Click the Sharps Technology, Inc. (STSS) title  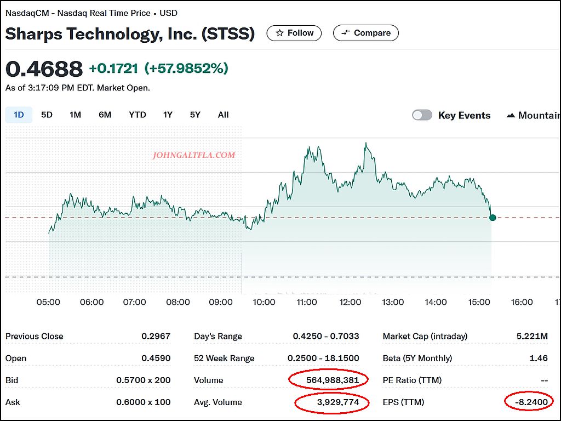(130, 34)
